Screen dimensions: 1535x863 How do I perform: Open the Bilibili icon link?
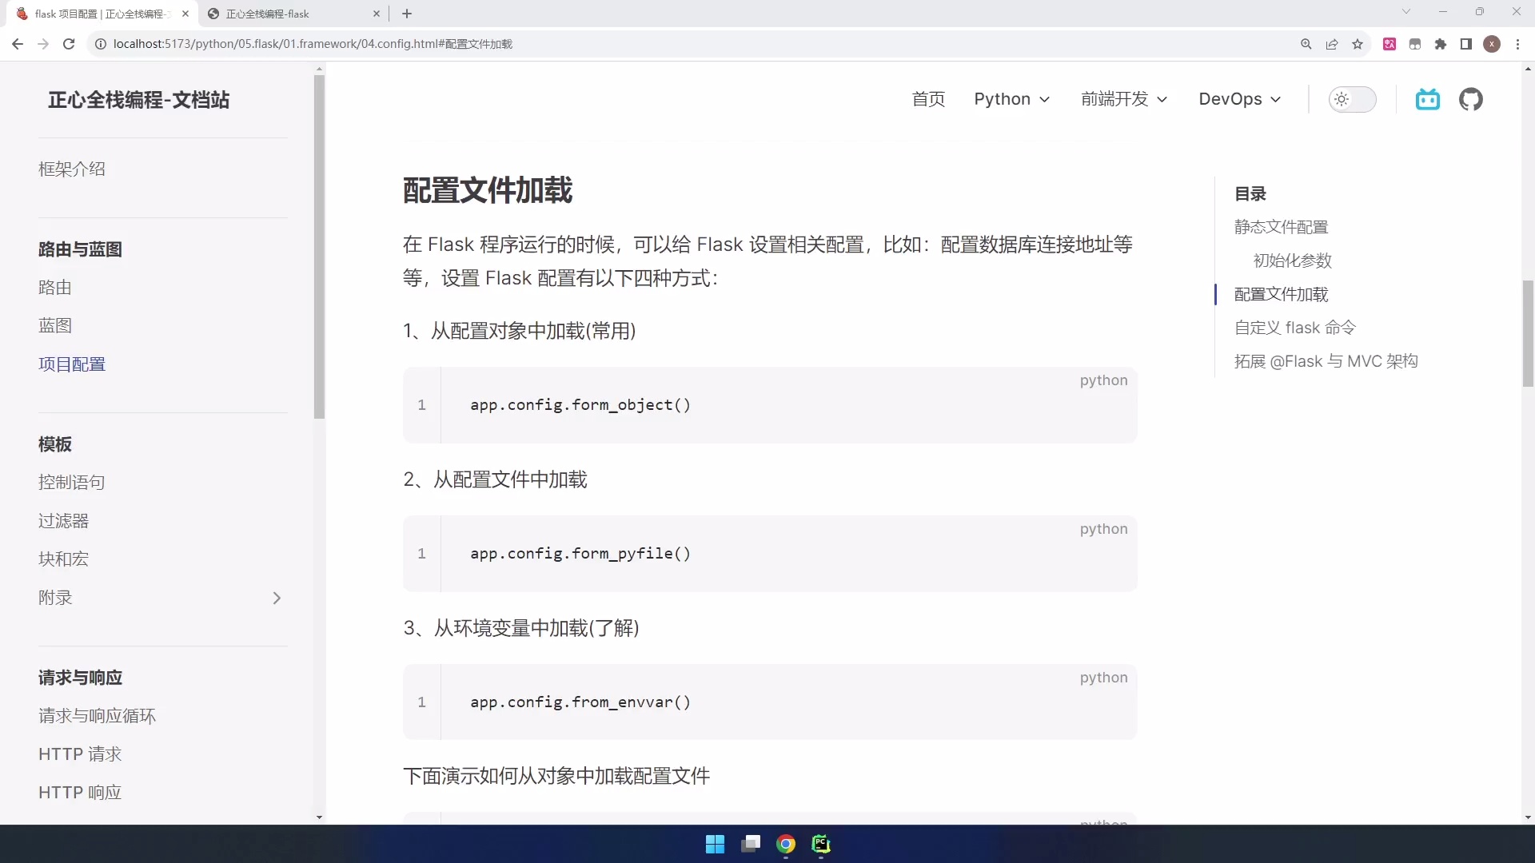click(1427, 99)
